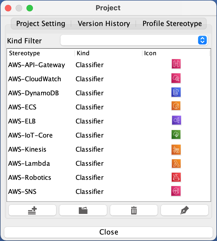Click the AWS-SNS stereotype icon
The width and height of the screenshot is (217, 241).
[176, 191]
